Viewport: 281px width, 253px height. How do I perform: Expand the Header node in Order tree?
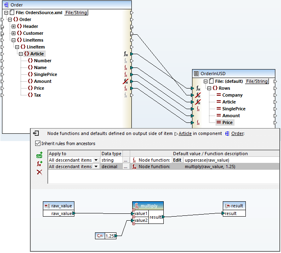(x=13, y=26)
